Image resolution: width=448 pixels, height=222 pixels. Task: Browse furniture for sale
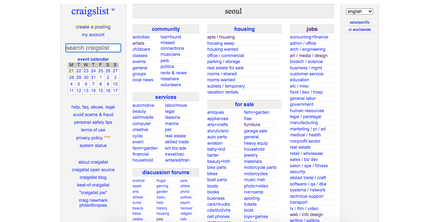tap(252, 124)
